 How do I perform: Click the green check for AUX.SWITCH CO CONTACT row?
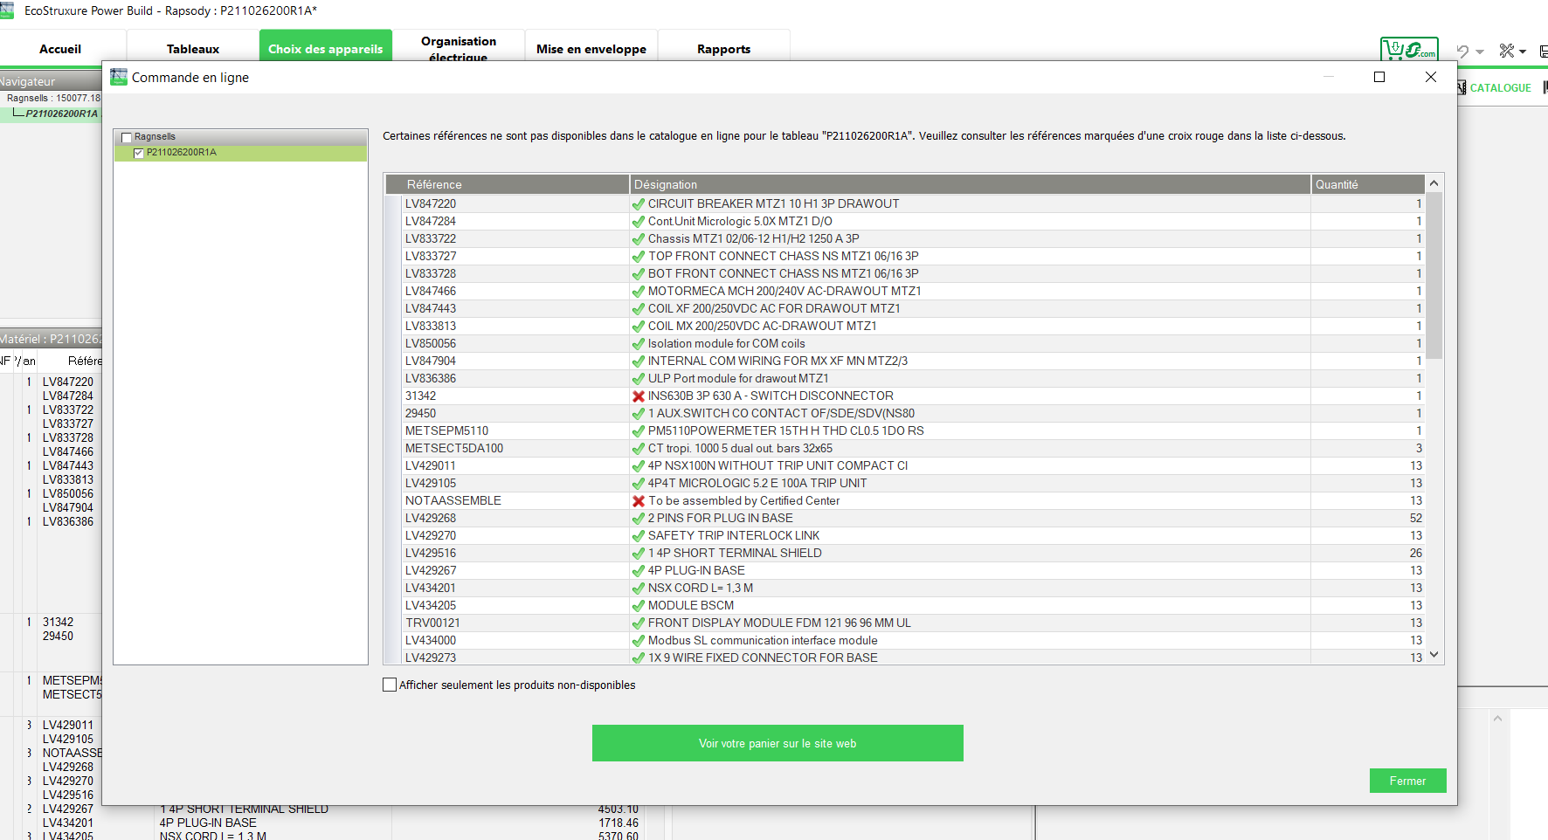coord(639,413)
